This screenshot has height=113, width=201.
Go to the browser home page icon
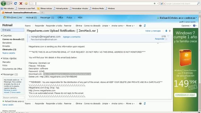pyautogui.click(x=26, y=3)
